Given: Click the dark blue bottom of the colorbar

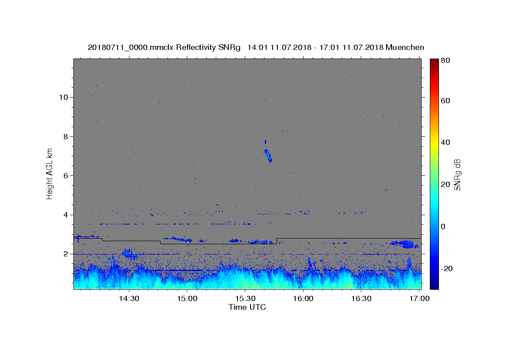Looking at the screenshot, I should point(434,285).
